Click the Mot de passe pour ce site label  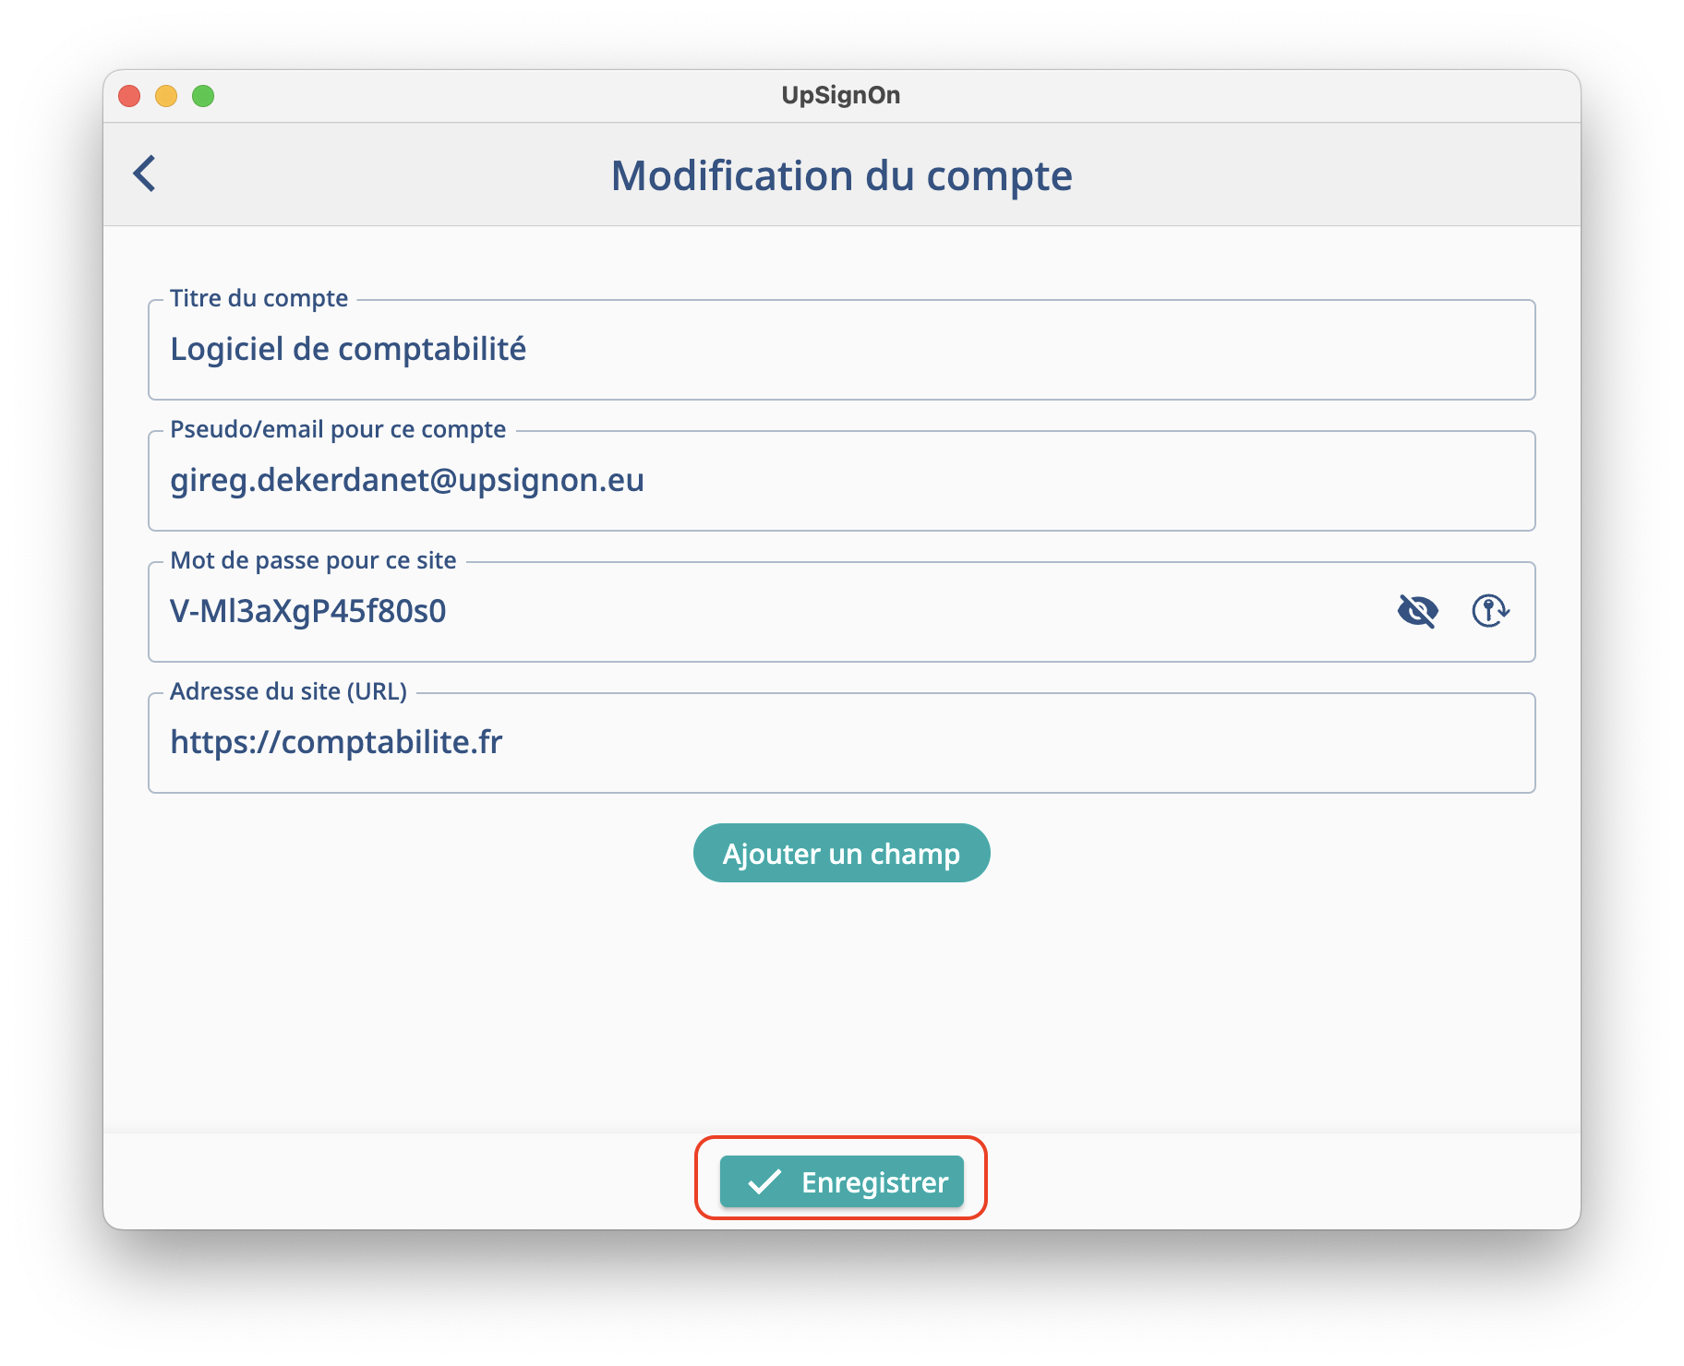pyautogui.click(x=313, y=560)
